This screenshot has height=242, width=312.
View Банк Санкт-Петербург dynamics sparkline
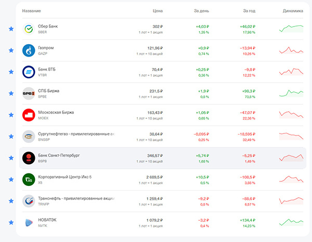click(x=291, y=158)
